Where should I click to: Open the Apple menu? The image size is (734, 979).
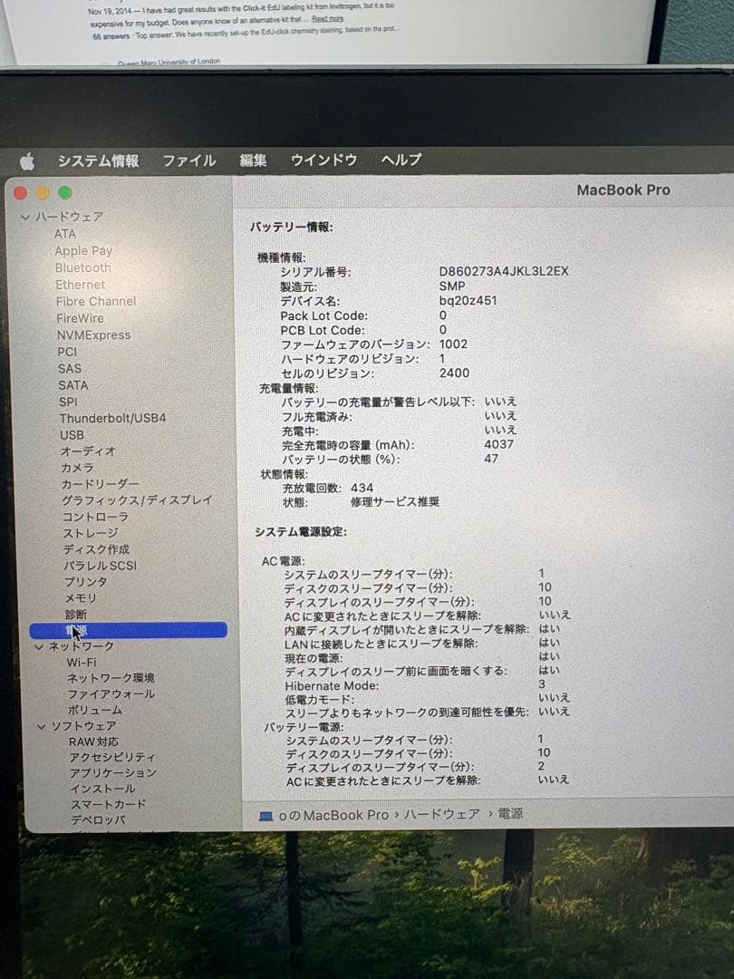point(27,160)
